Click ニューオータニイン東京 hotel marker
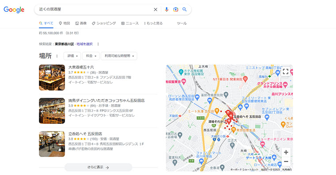336x175 pixels. (x=263, y=145)
